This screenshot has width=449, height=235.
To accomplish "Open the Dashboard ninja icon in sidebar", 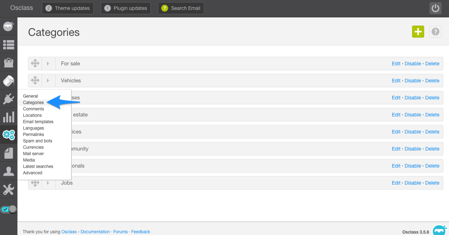I will click(9, 27).
